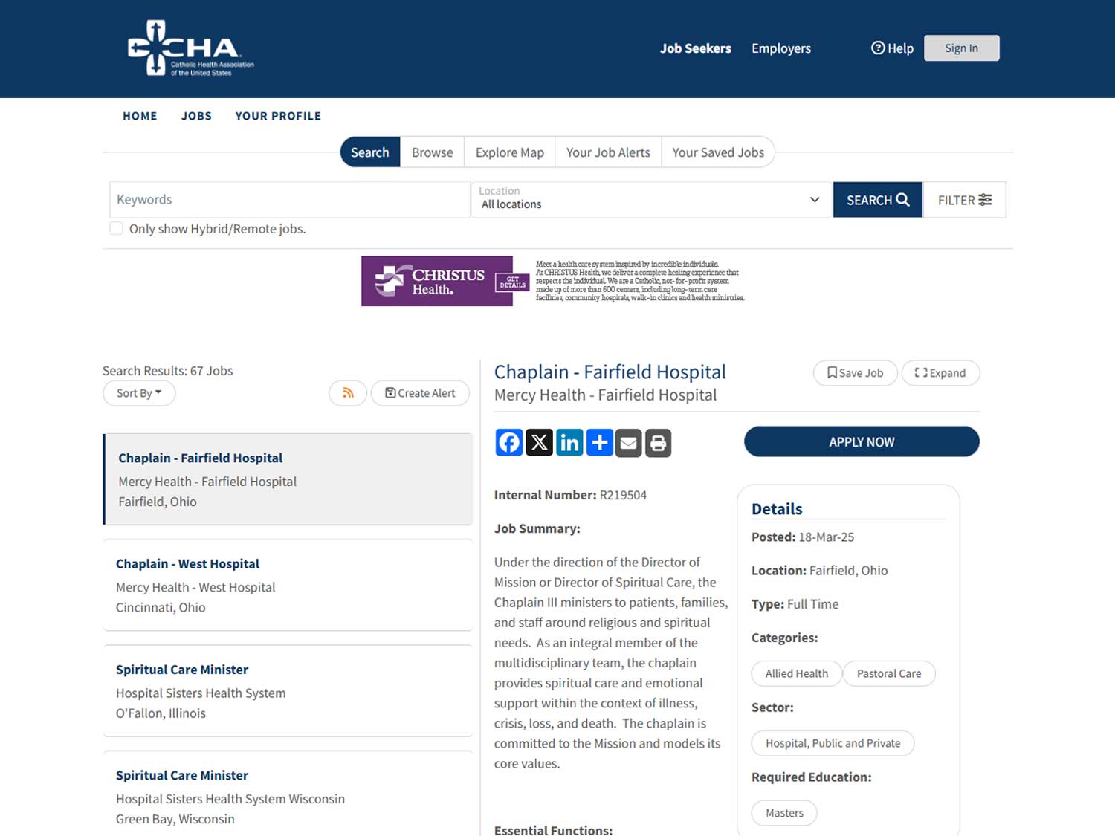Click the CHA logo
The width and height of the screenshot is (1115, 836).
pos(191,48)
